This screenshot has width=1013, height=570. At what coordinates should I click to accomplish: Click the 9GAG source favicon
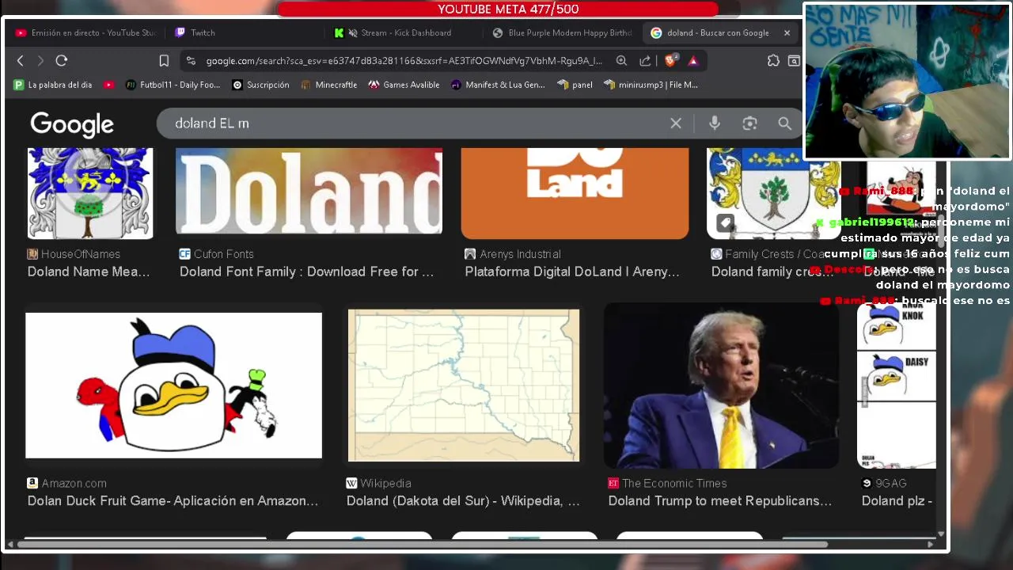[867, 483]
